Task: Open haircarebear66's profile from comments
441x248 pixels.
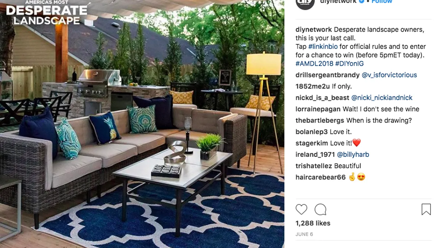Action: pyautogui.click(x=320, y=177)
